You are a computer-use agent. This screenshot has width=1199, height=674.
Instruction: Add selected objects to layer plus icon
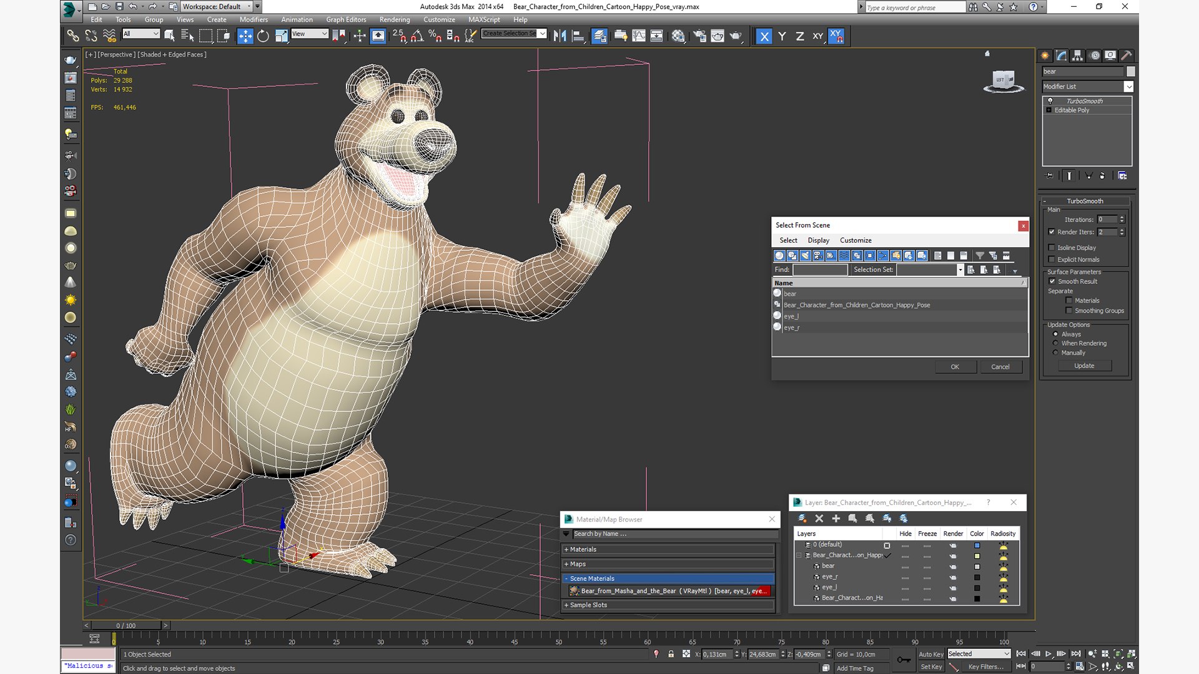836,518
